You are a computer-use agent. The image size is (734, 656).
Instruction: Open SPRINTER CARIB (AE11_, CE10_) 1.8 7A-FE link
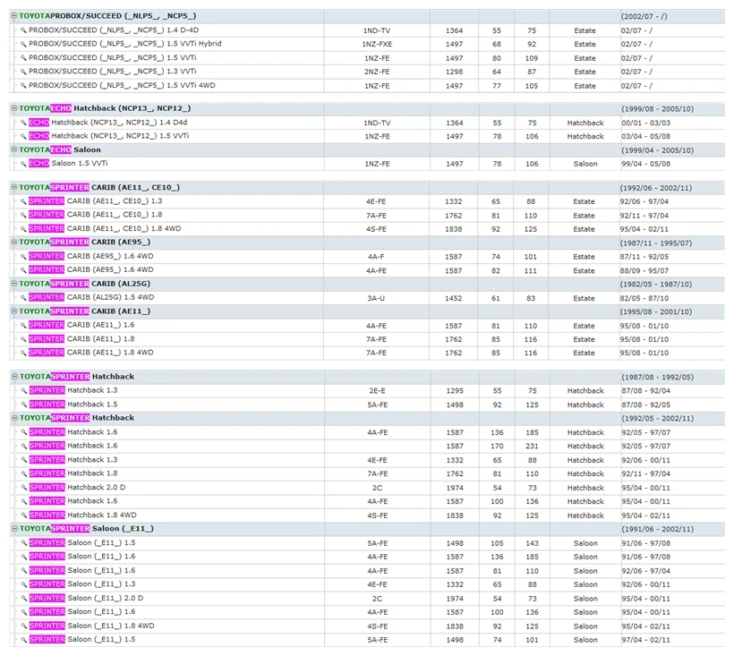coord(95,215)
